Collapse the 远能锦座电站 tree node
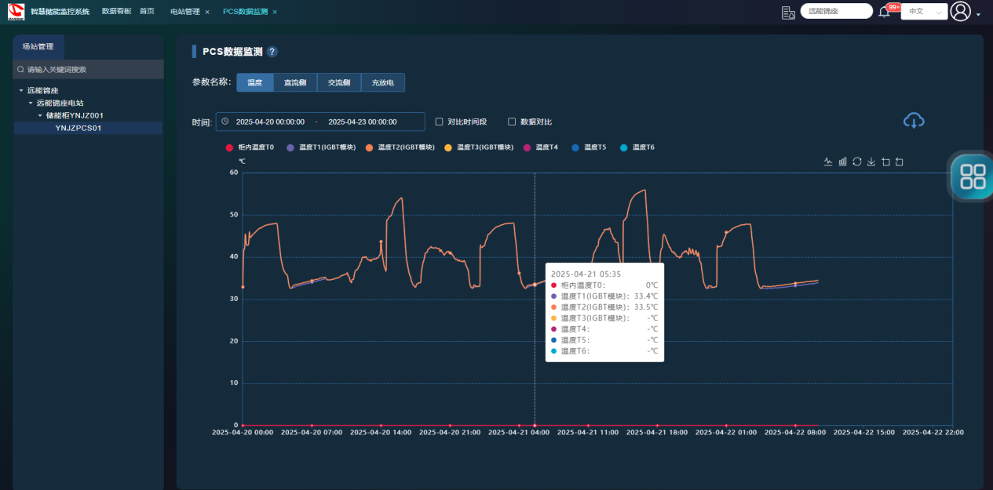 pyautogui.click(x=31, y=103)
